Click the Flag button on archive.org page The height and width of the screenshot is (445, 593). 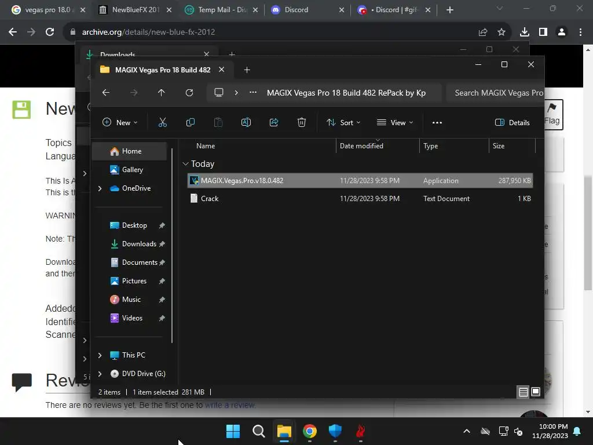click(552, 114)
